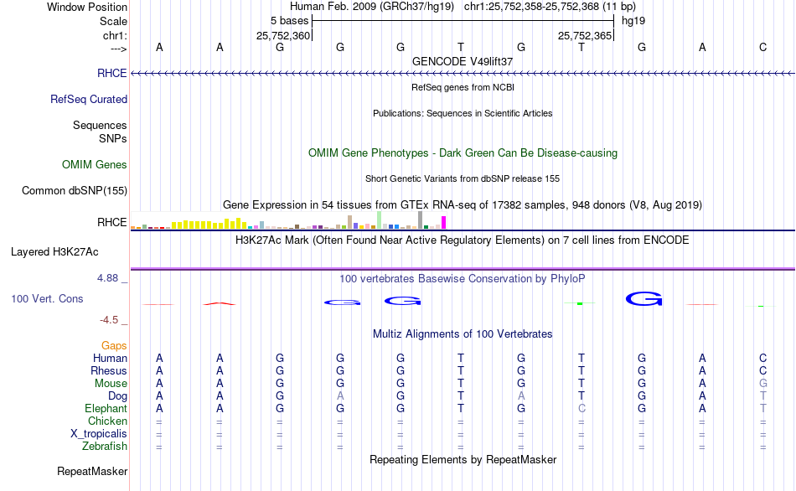Click the Sequences track label
The height and width of the screenshot is (491, 796).
pos(100,125)
